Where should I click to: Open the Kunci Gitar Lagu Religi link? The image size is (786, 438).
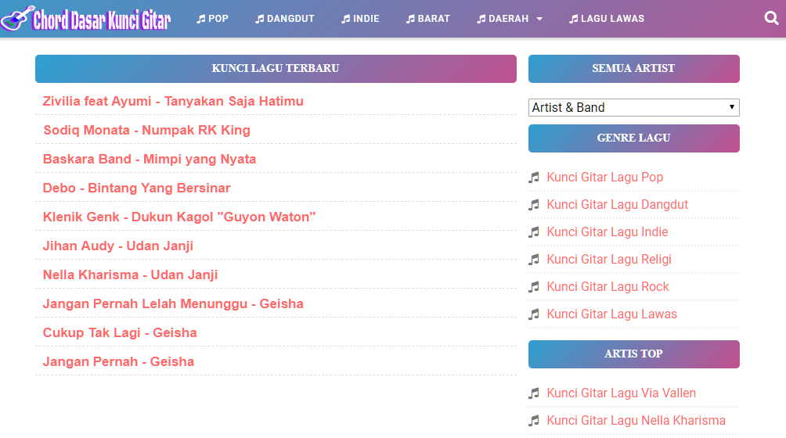pyautogui.click(x=609, y=260)
